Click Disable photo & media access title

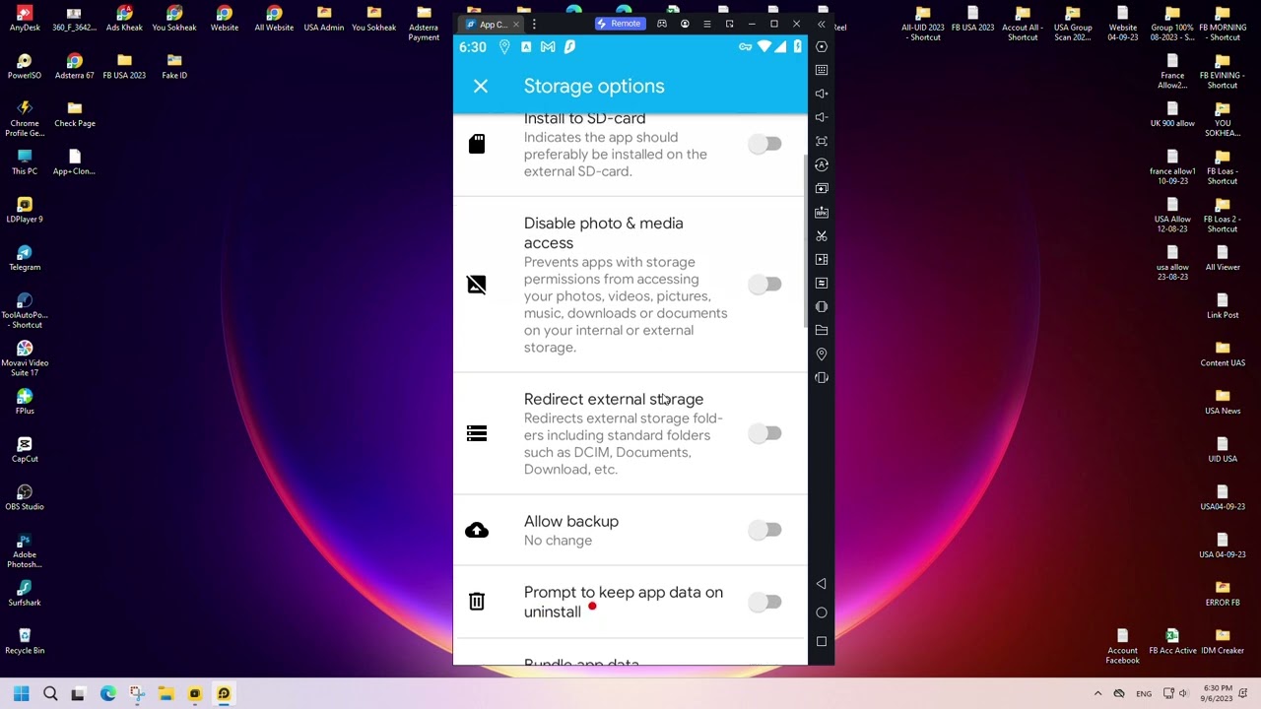tap(603, 233)
